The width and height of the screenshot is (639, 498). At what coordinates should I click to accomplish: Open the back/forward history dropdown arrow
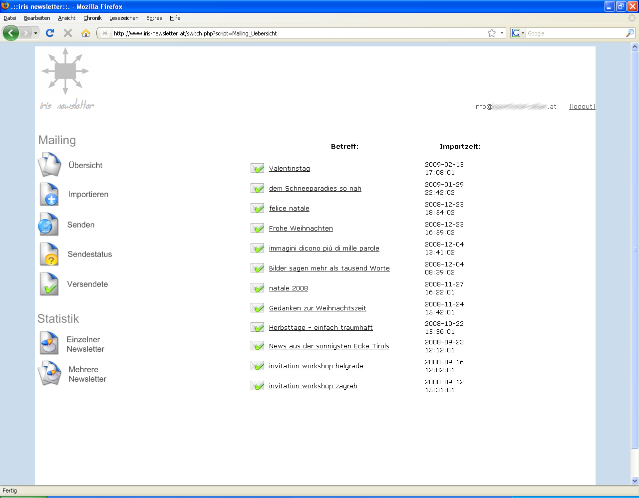(35, 33)
